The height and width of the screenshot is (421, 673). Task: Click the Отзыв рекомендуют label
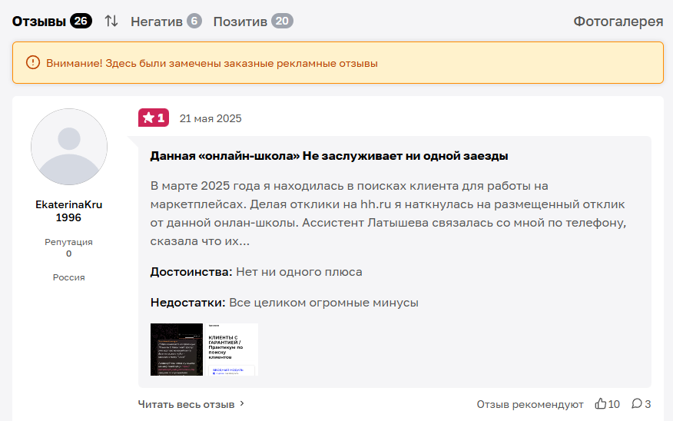click(x=530, y=404)
